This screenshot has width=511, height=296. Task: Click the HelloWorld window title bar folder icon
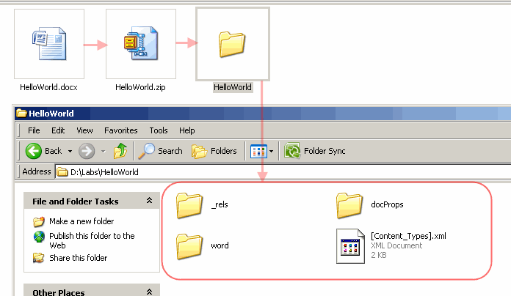click(x=21, y=113)
